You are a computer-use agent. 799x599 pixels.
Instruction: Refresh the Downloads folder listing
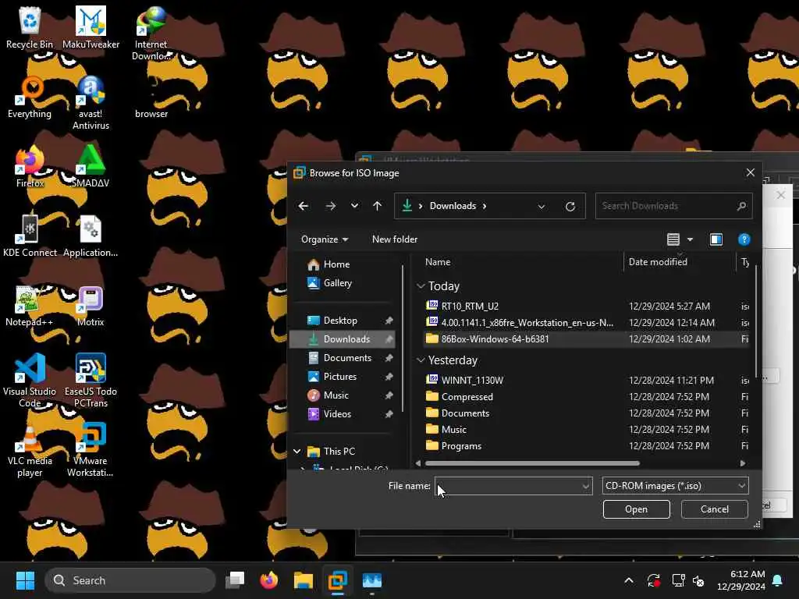point(570,206)
